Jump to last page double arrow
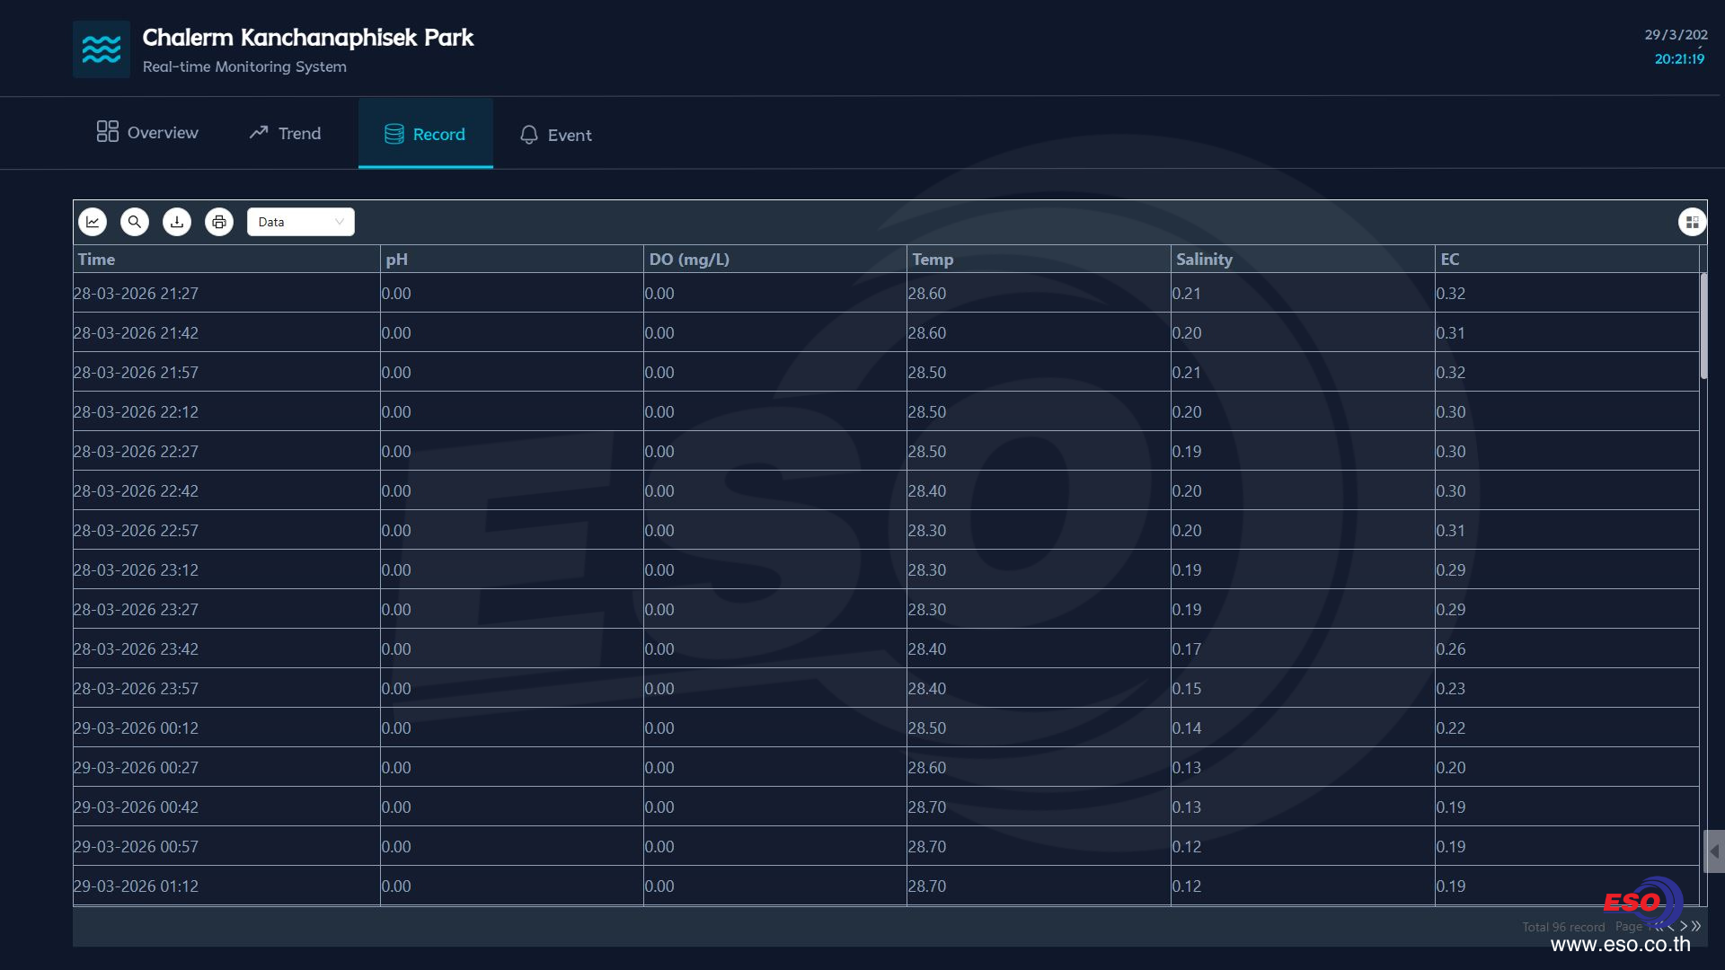Image resolution: width=1725 pixels, height=970 pixels. pyautogui.click(x=1696, y=926)
